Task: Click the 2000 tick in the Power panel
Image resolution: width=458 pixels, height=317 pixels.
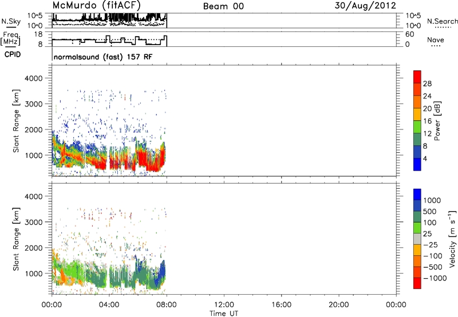Action: 34,129
